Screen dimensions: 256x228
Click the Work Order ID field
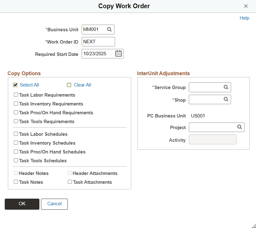pyautogui.click(x=98, y=41)
